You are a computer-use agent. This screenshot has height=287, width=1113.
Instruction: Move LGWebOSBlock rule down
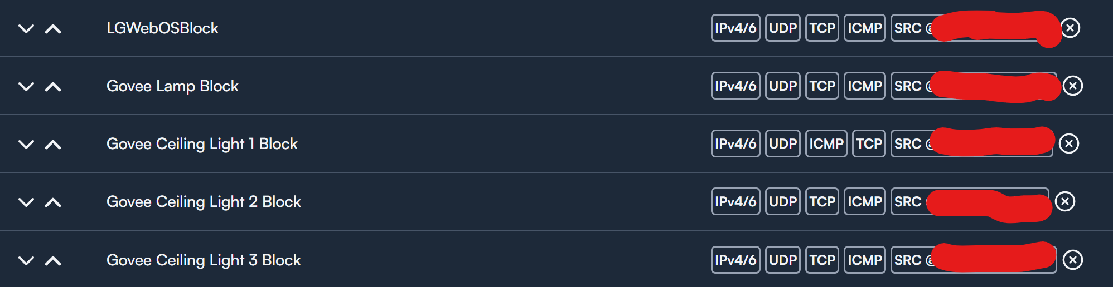[x=26, y=29]
